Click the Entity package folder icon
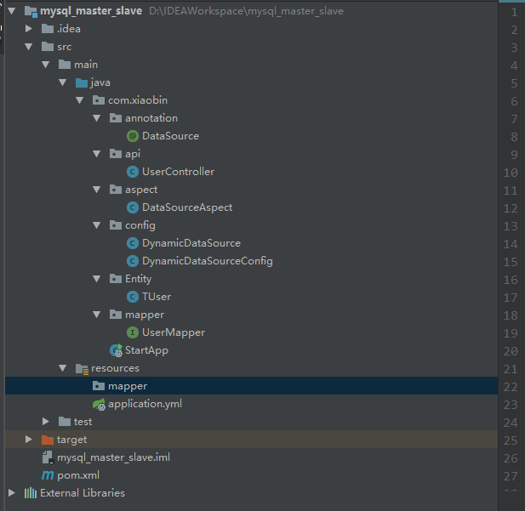This screenshot has height=511, width=525. point(116,279)
